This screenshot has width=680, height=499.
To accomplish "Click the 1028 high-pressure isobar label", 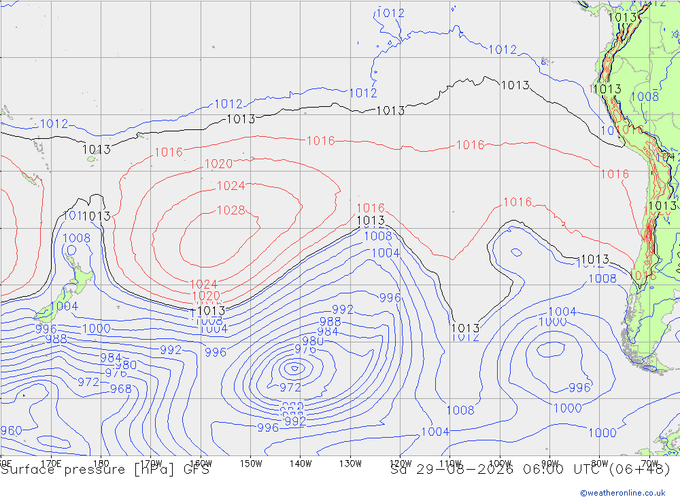I will (x=231, y=210).
